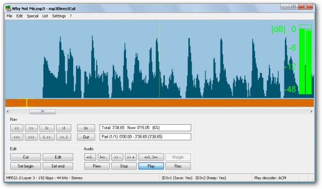This screenshot has height=189, width=322.
Task: Click the >>..I selection end nav button
Action: click(x=63, y=137)
